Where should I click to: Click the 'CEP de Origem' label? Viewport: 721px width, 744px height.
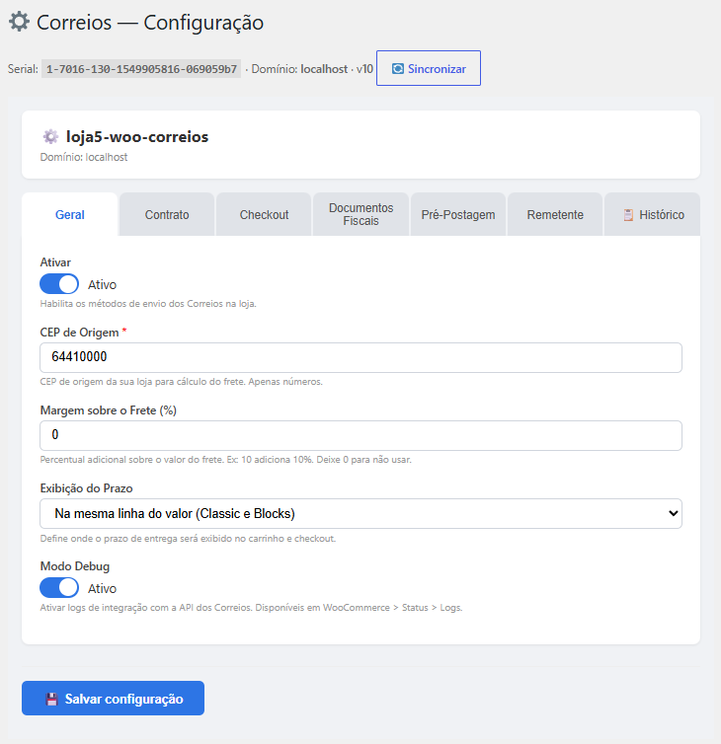(x=79, y=333)
